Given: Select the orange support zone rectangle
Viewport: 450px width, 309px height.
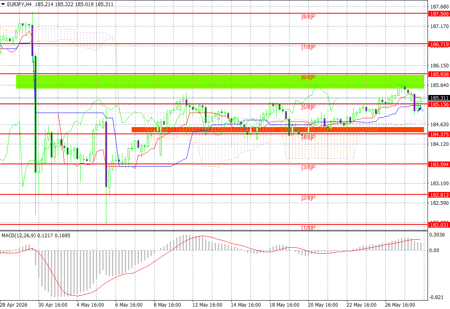Looking at the screenshot, I should click(278, 129).
